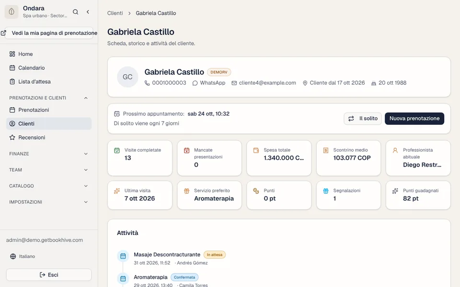Click the Nuova prenotazione button

point(414,118)
